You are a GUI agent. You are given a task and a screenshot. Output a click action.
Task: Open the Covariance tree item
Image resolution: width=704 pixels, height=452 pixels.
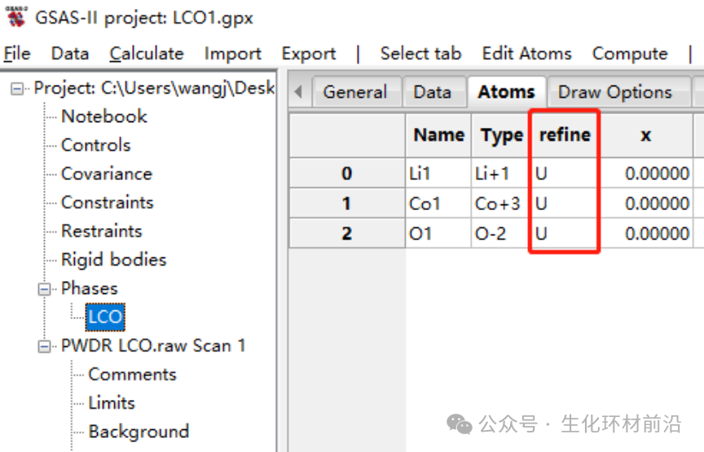[106, 174]
